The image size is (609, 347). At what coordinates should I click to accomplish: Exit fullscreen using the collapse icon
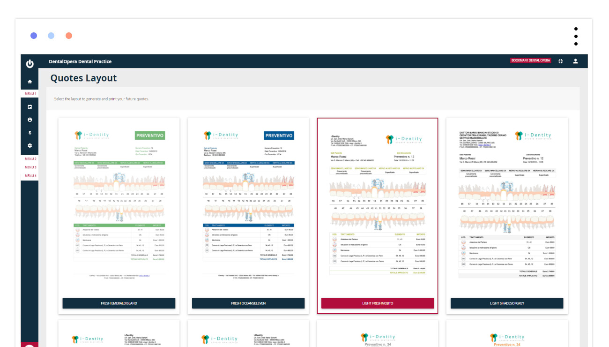click(561, 61)
